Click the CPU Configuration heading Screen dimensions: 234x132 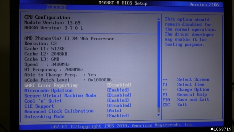tap(47, 17)
